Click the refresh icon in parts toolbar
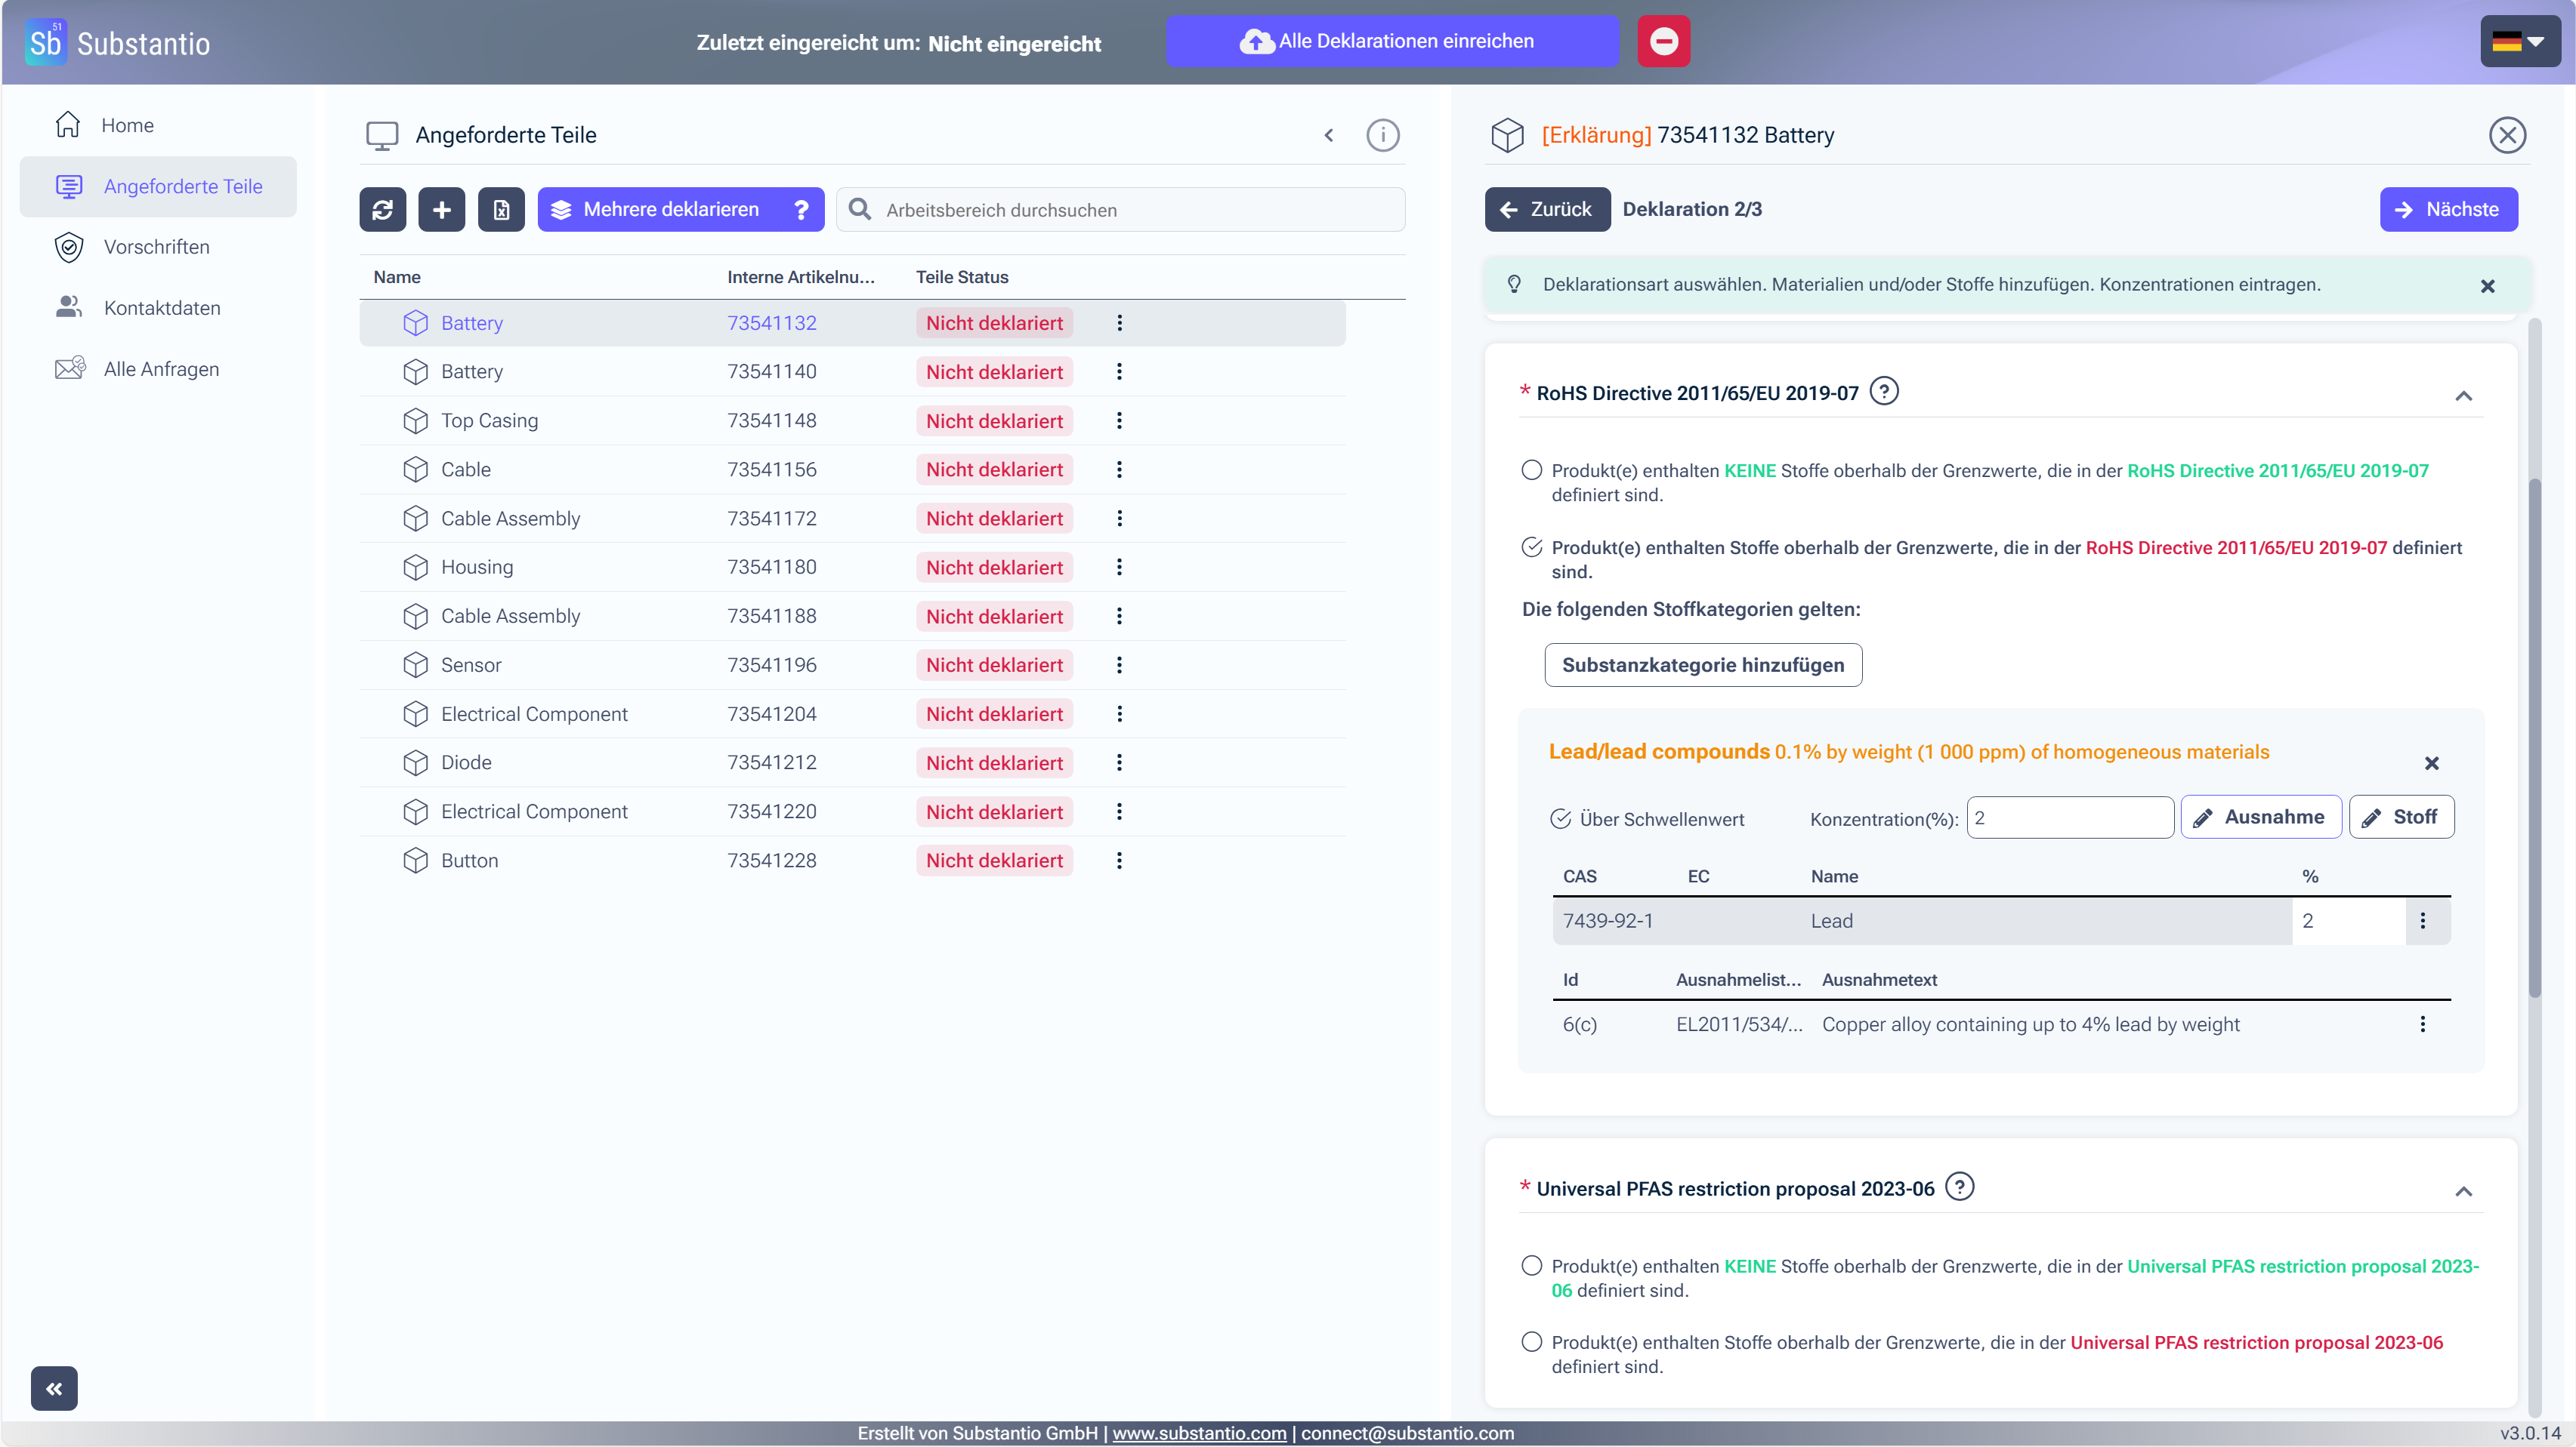Screen dimensions: 2576x1447 point(382,209)
